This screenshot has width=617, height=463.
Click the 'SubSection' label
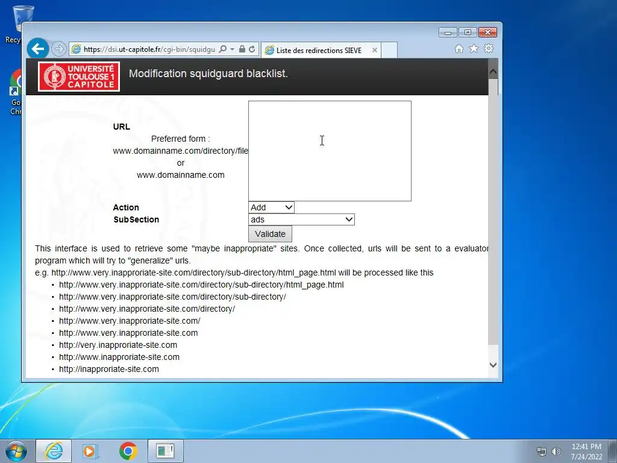coord(136,219)
